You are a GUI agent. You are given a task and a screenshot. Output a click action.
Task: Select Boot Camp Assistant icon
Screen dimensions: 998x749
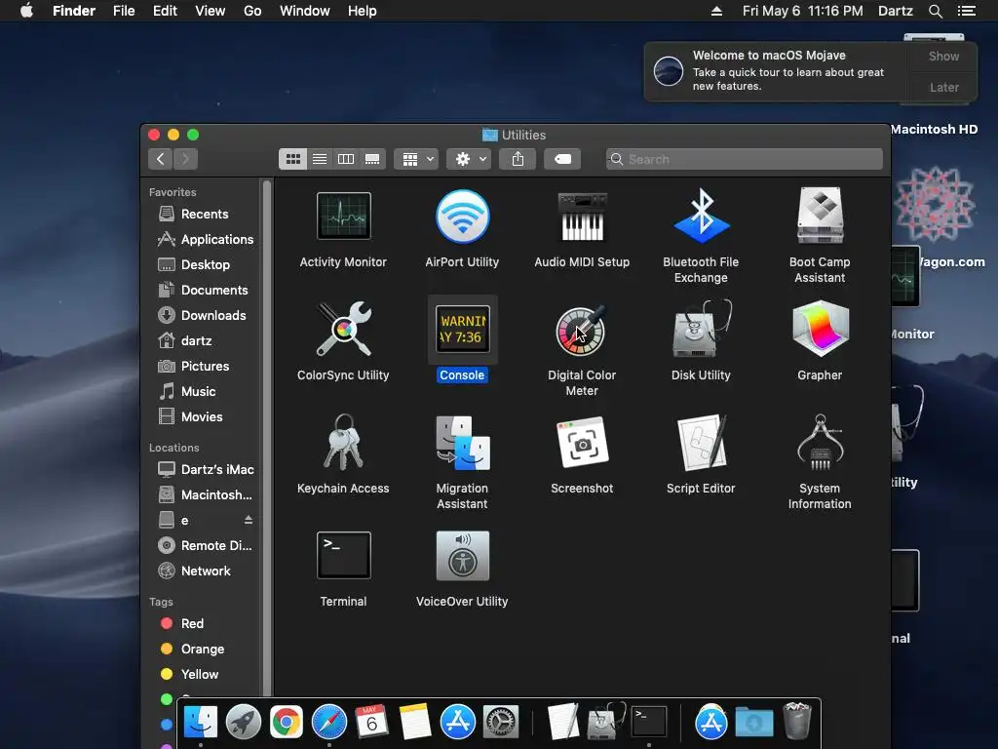point(820,217)
